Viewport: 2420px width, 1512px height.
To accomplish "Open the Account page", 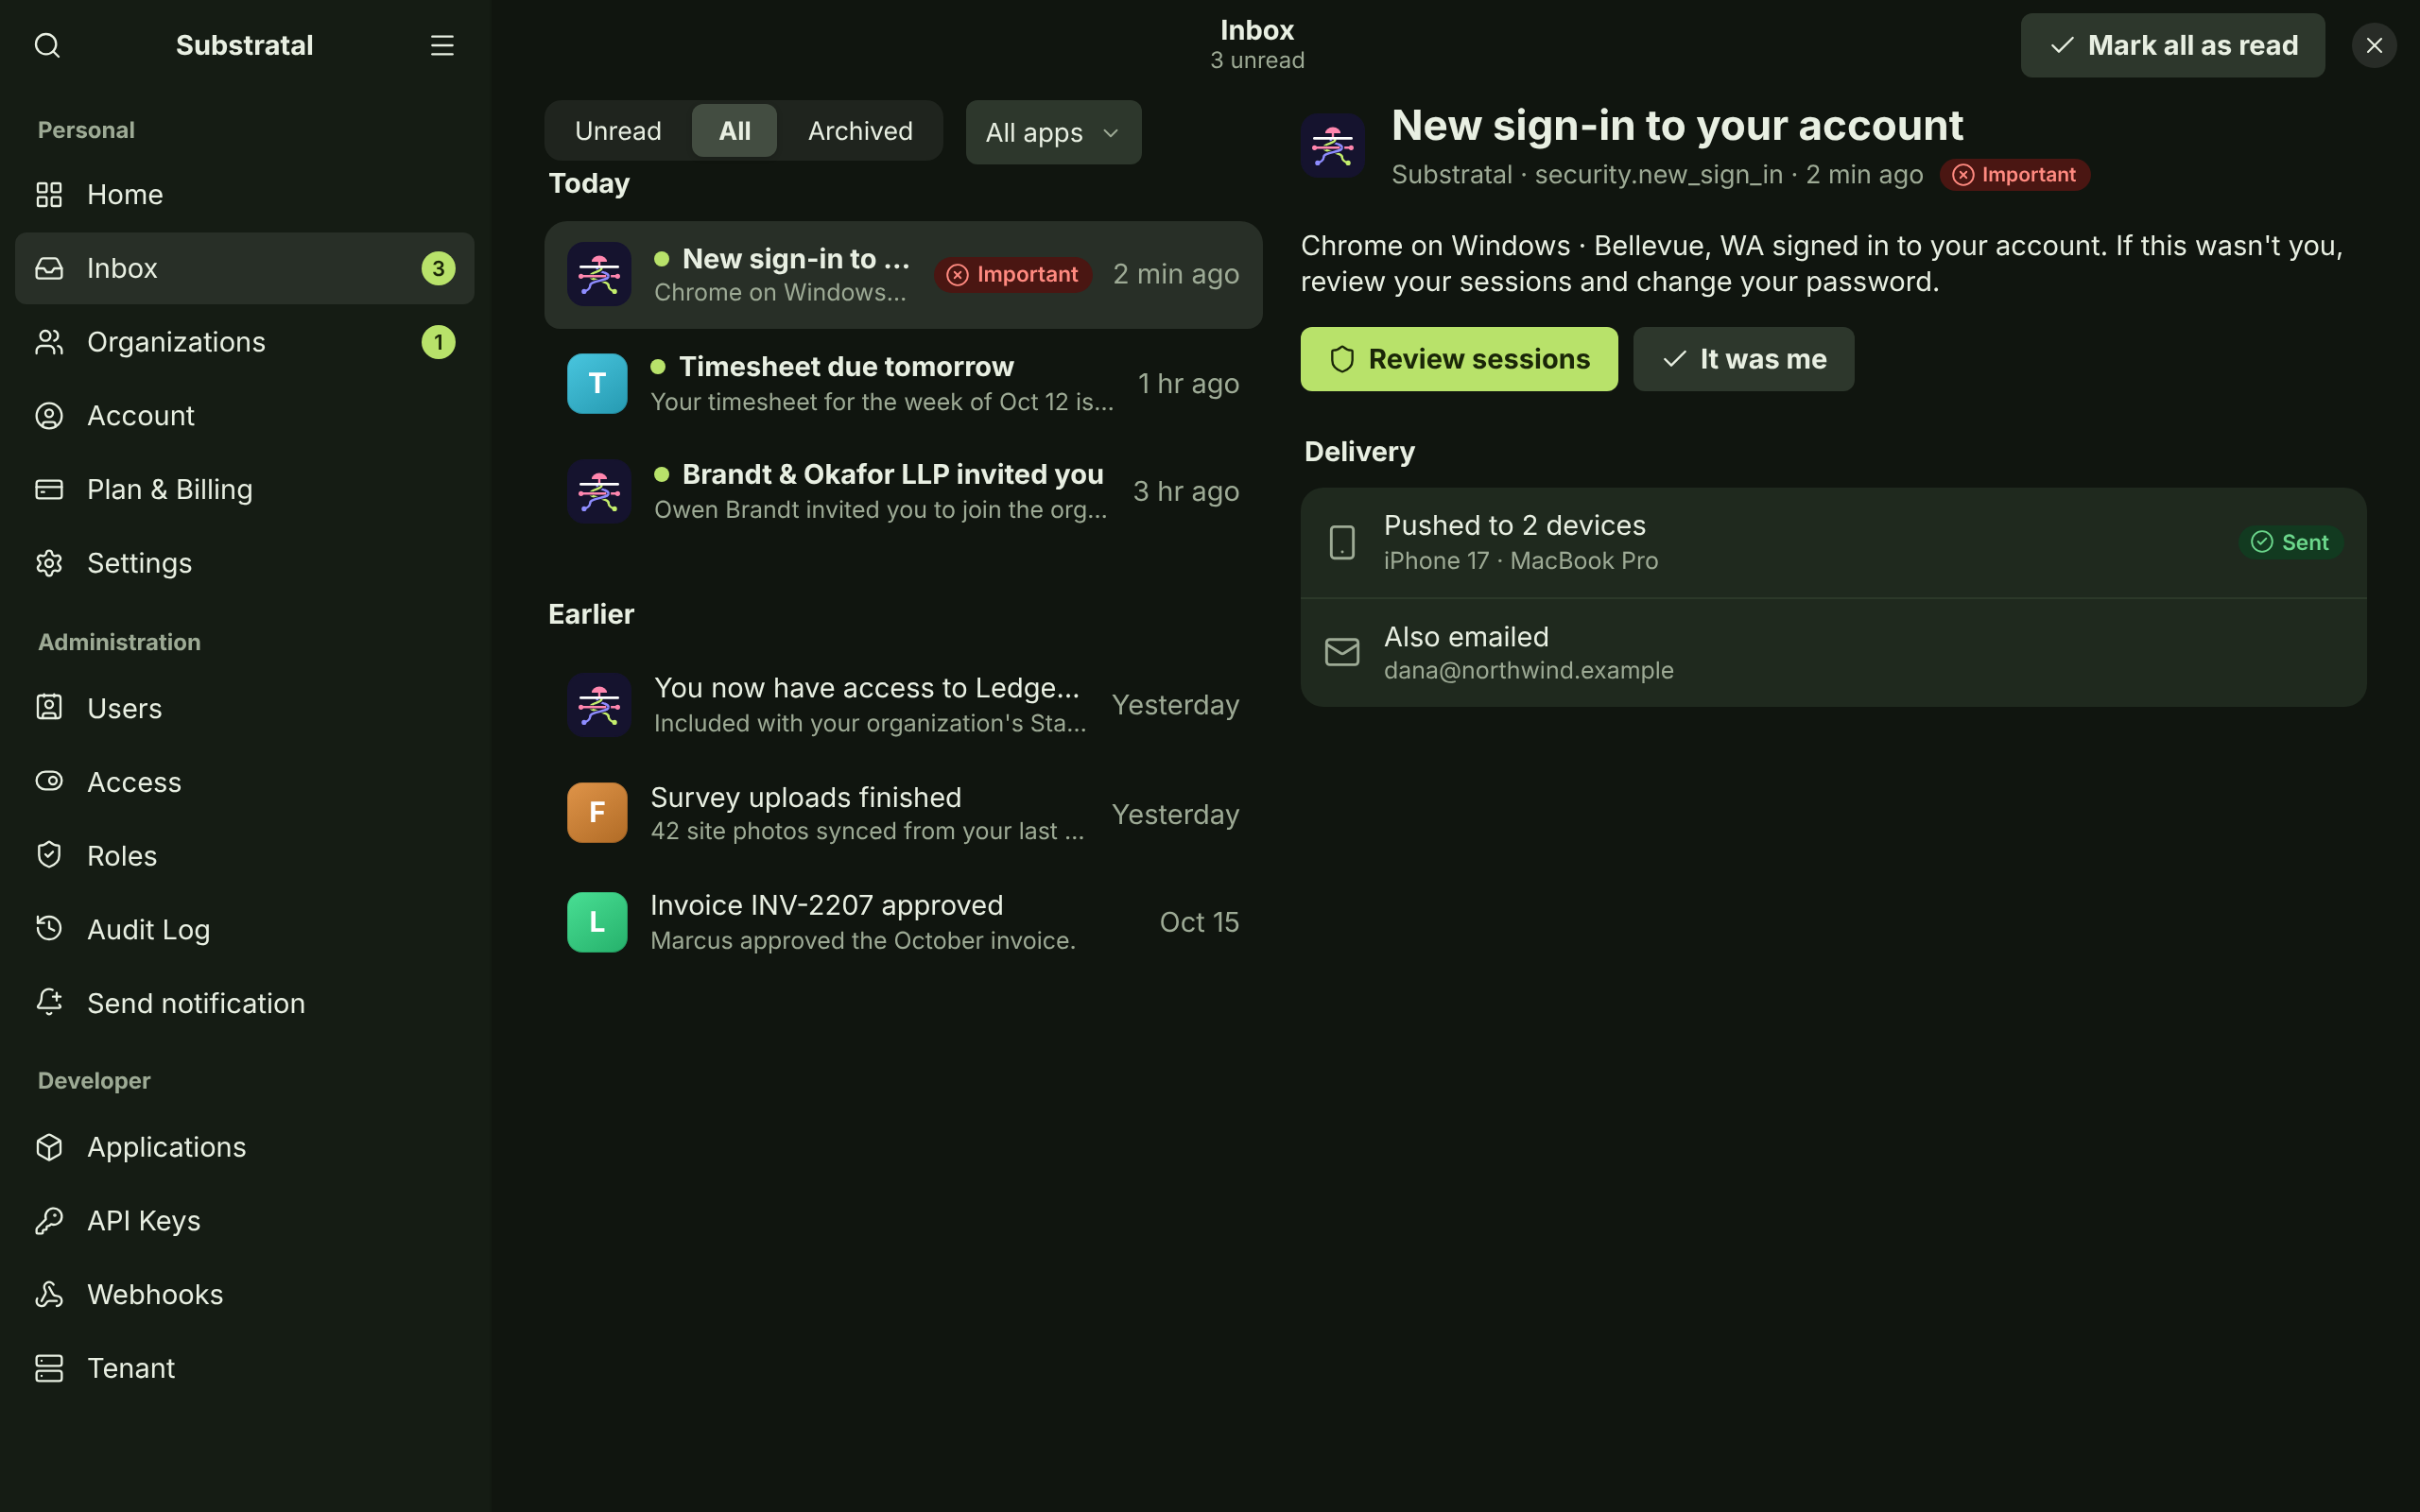I will [244, 416].
